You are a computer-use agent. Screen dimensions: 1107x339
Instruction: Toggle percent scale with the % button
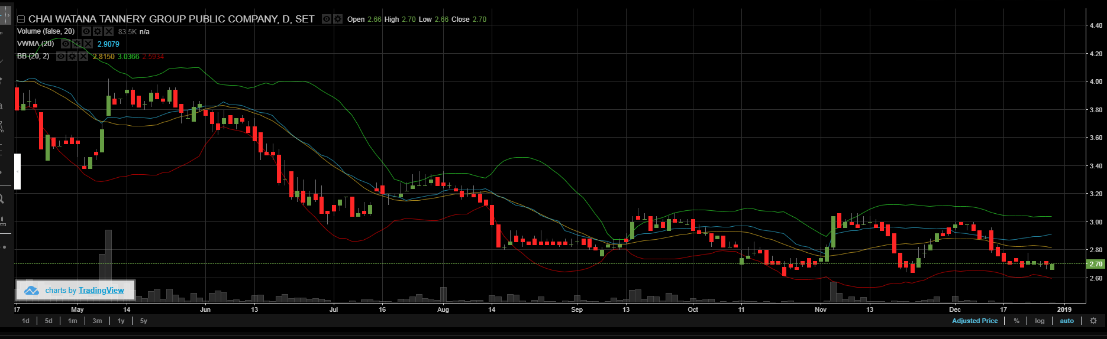tap(1016, 321)
